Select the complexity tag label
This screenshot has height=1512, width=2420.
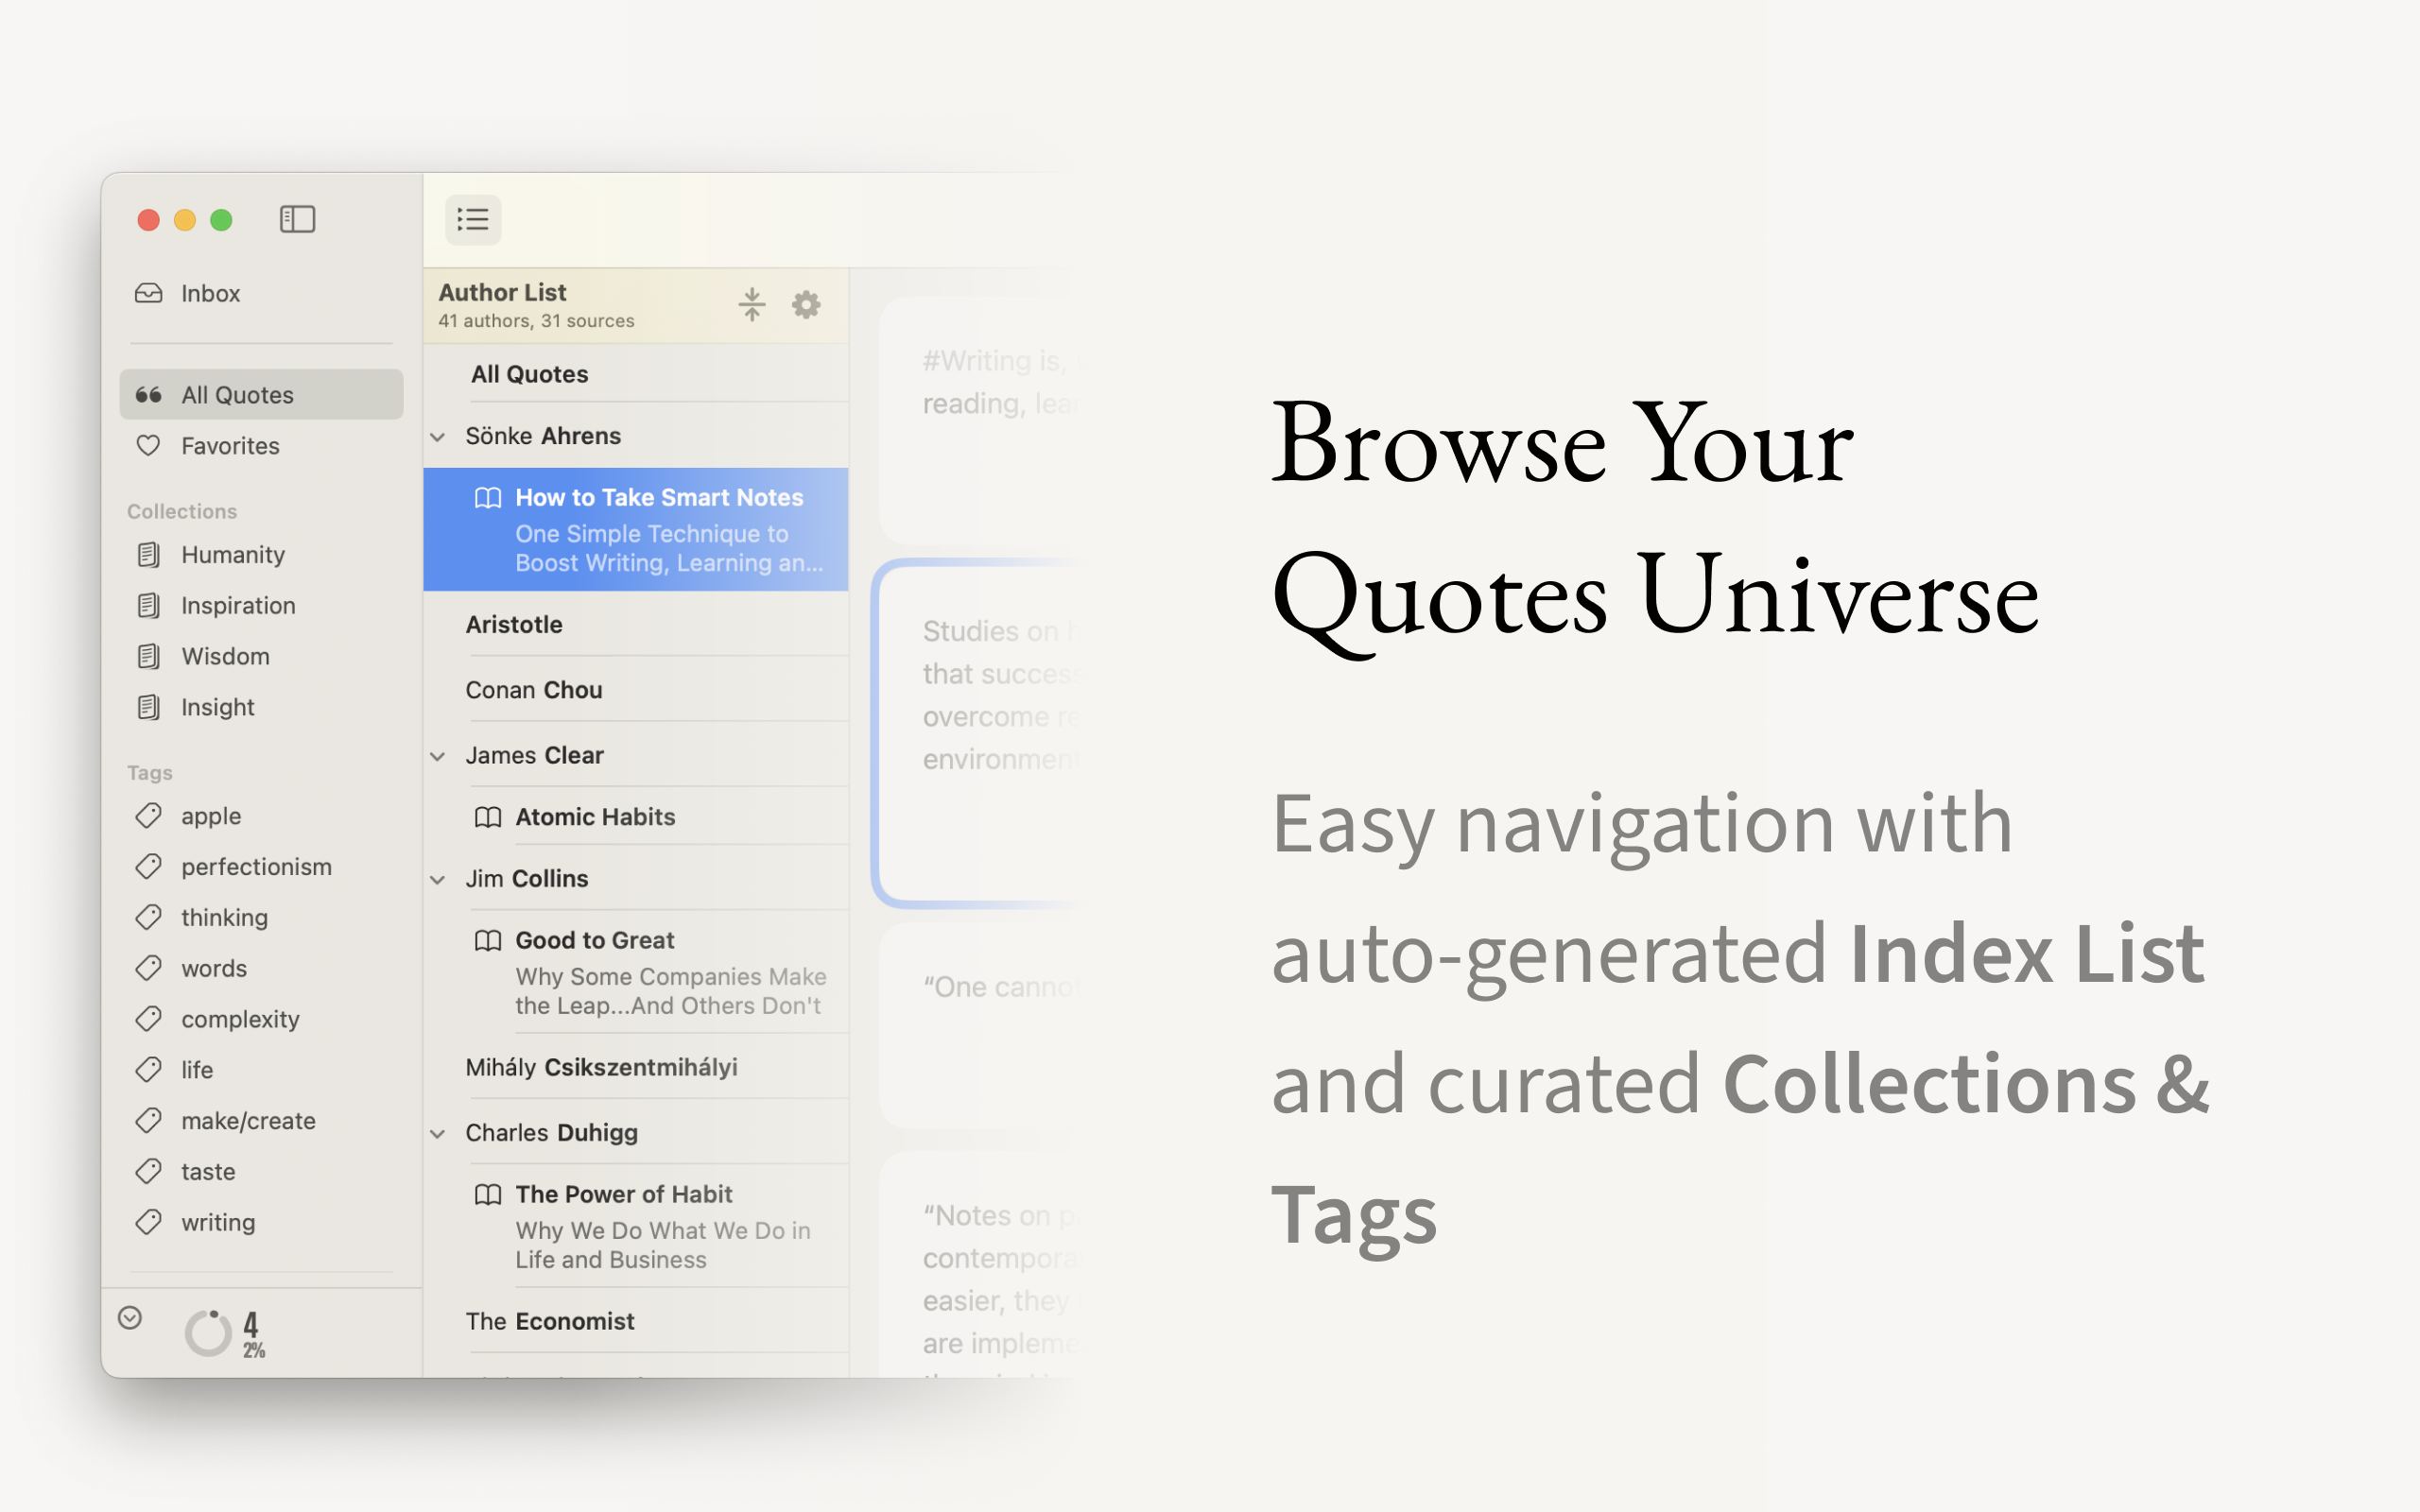[x=240, y=1020]
